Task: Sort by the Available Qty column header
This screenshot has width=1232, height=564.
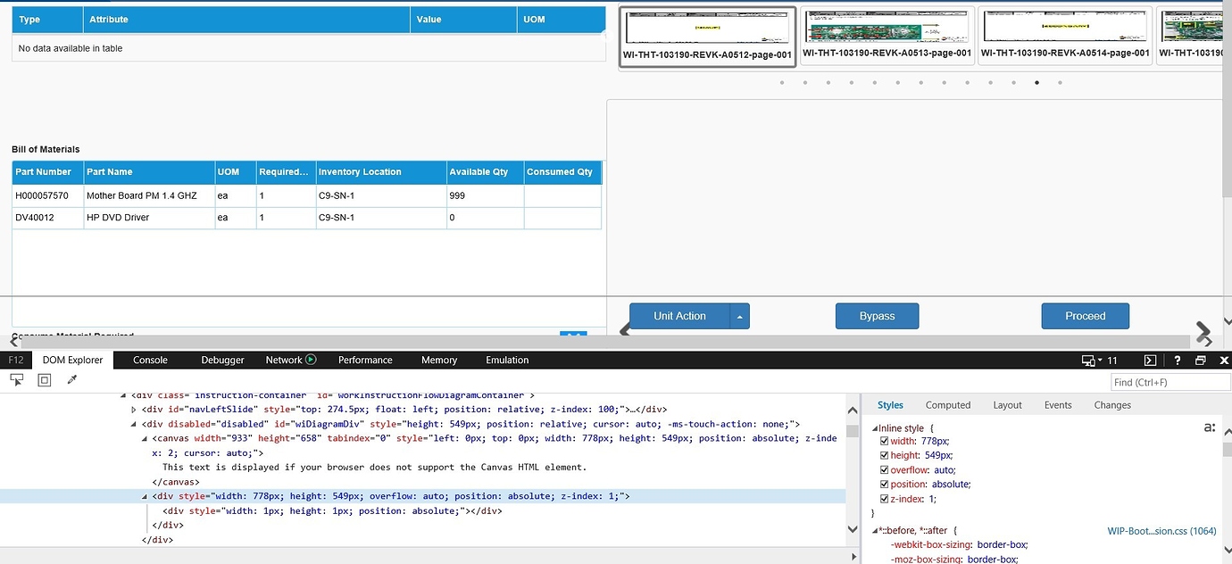Action: 485,172
